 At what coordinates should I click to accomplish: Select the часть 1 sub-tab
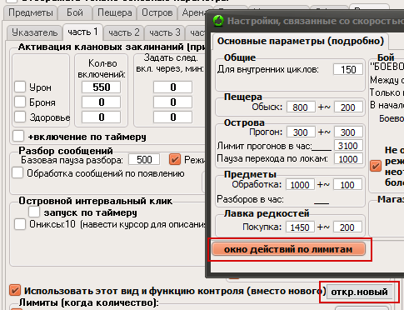click(82, 32)
